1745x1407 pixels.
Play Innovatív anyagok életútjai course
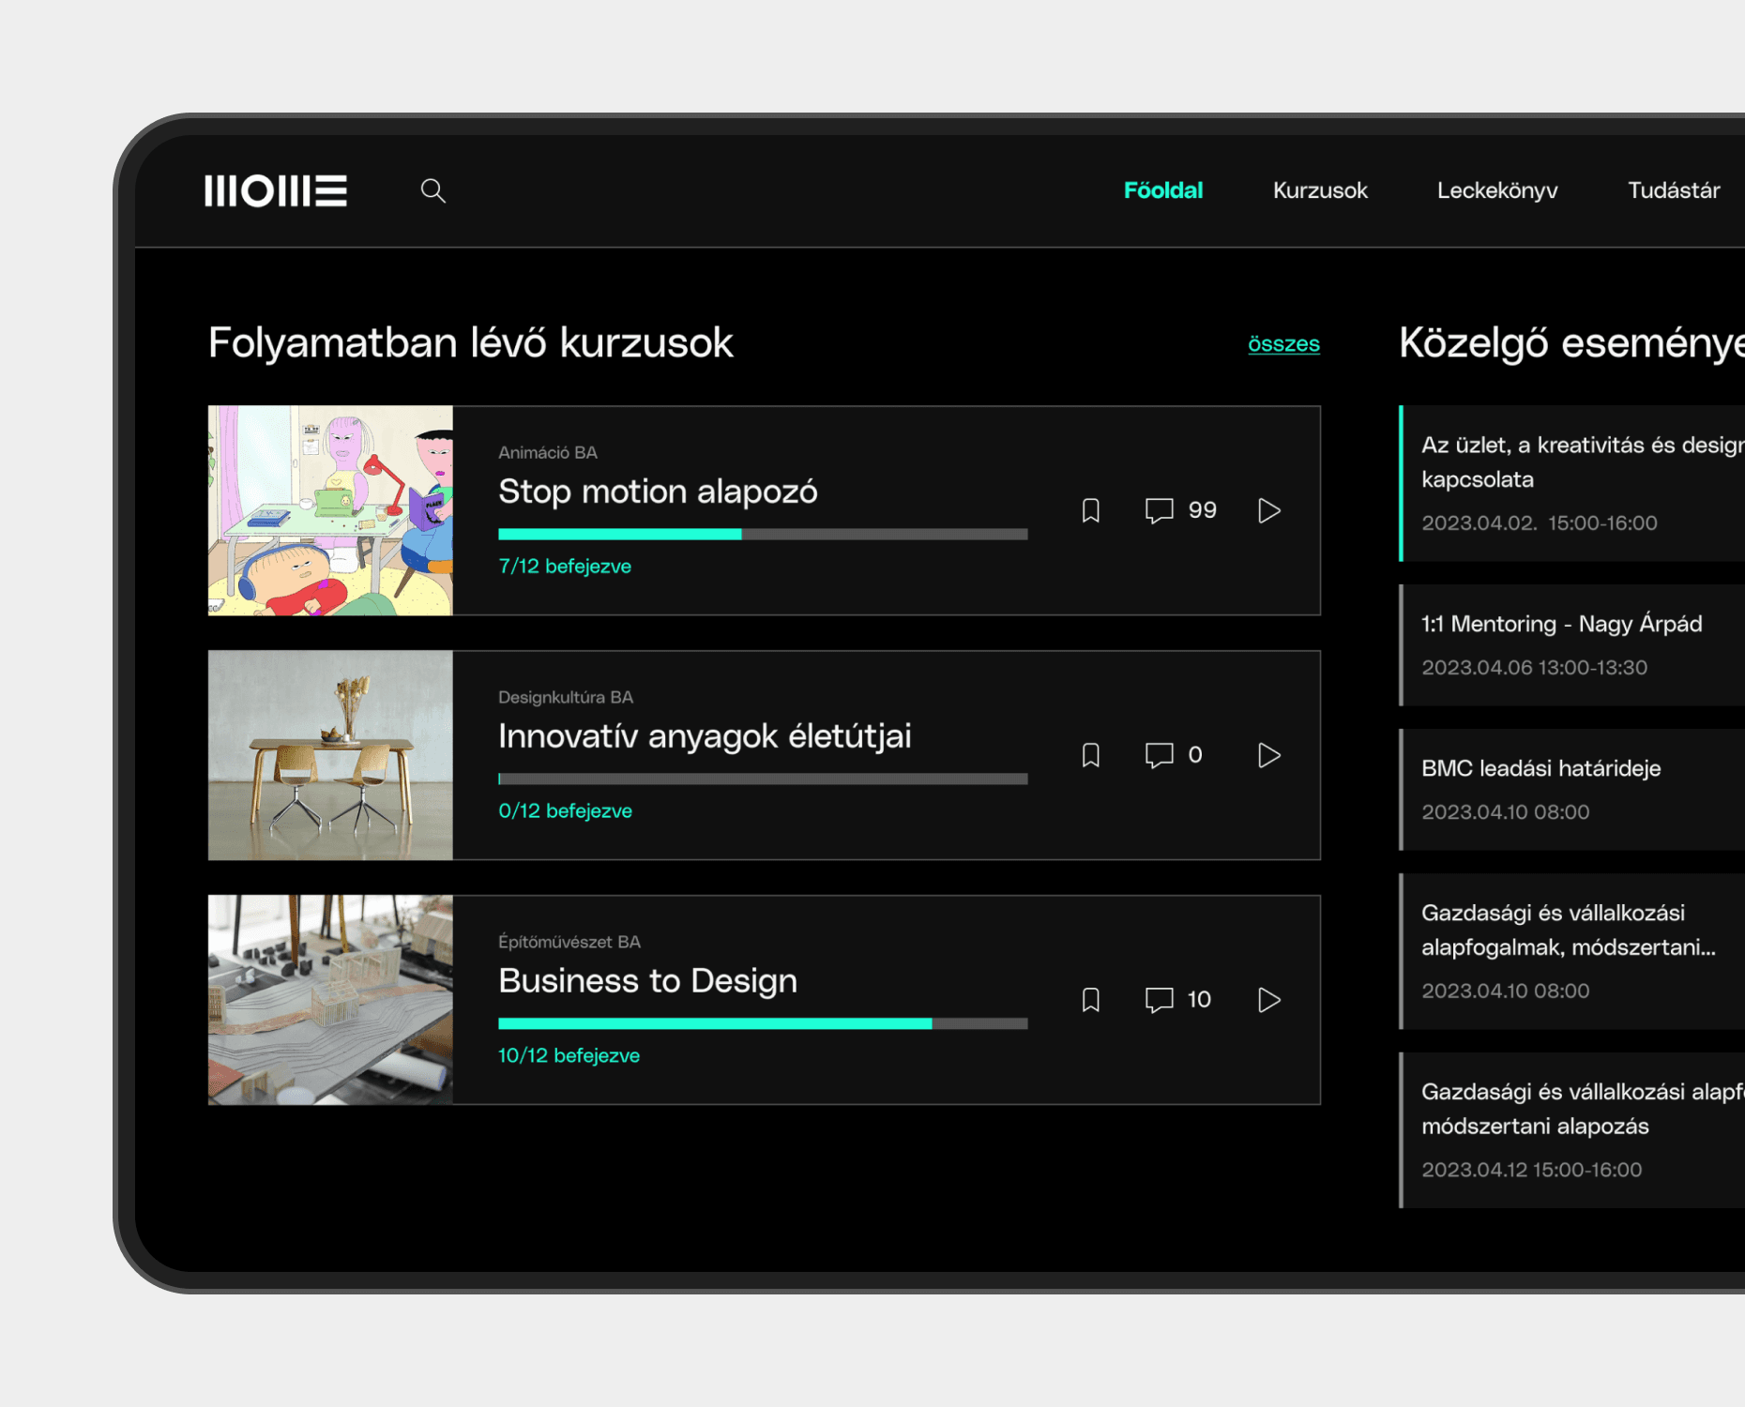pos(1268,755)
